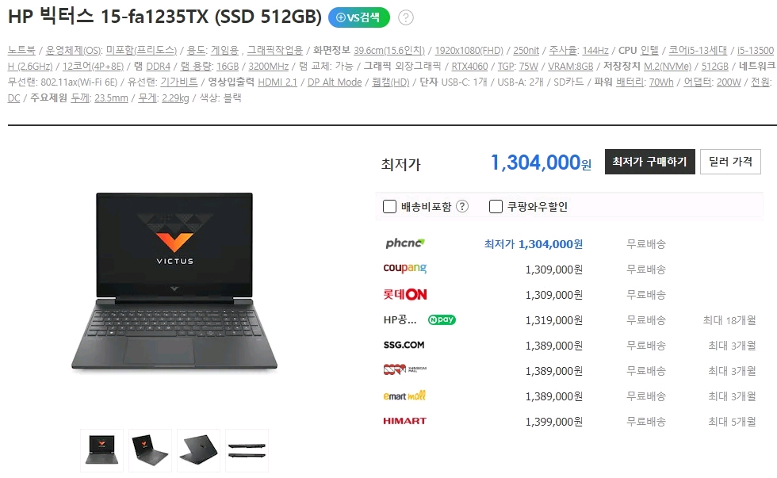Show the side-profile laptop thumbnail

pos(247,449)
